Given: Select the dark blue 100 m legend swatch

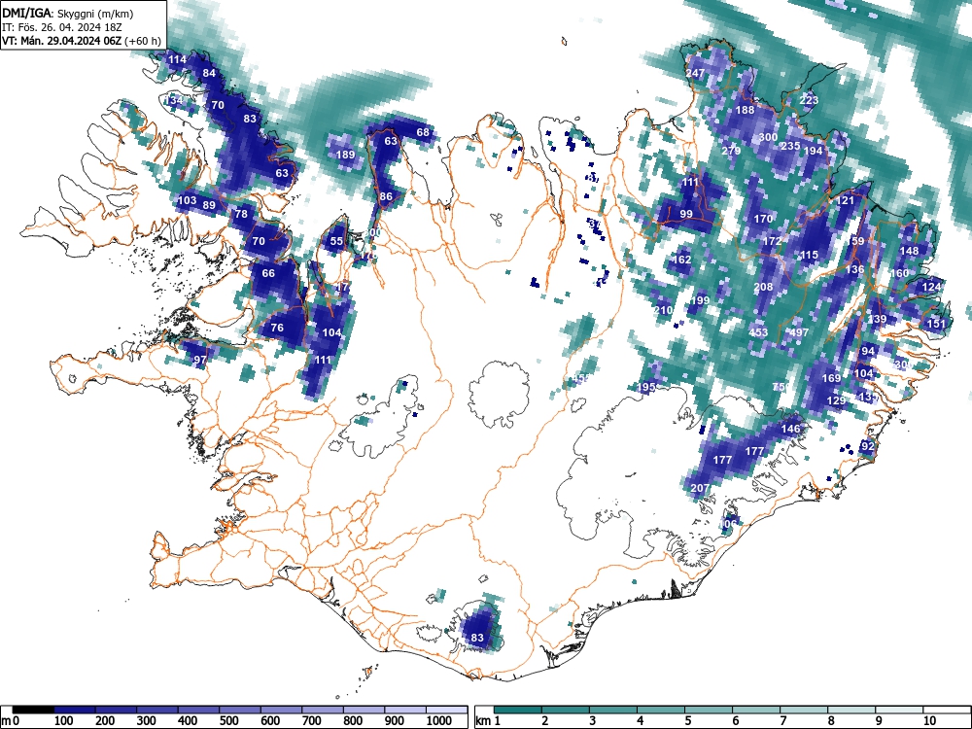Looking at the screenshot, I should [x=75, y=710].
